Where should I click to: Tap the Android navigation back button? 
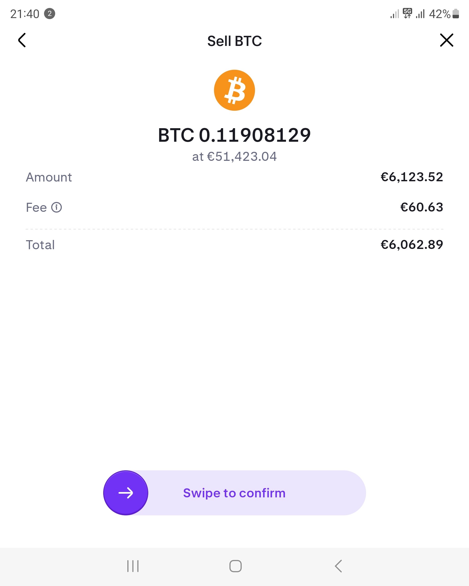pyautogui.click(x=338, y=566)
